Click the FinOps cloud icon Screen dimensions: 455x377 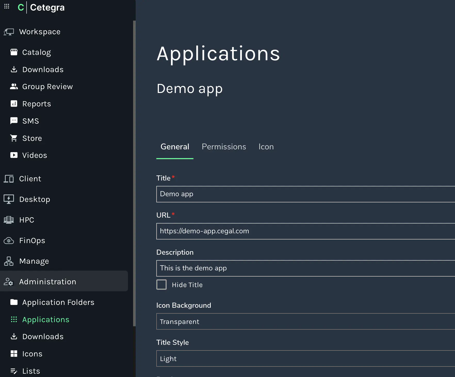click(x=9, y=241)
